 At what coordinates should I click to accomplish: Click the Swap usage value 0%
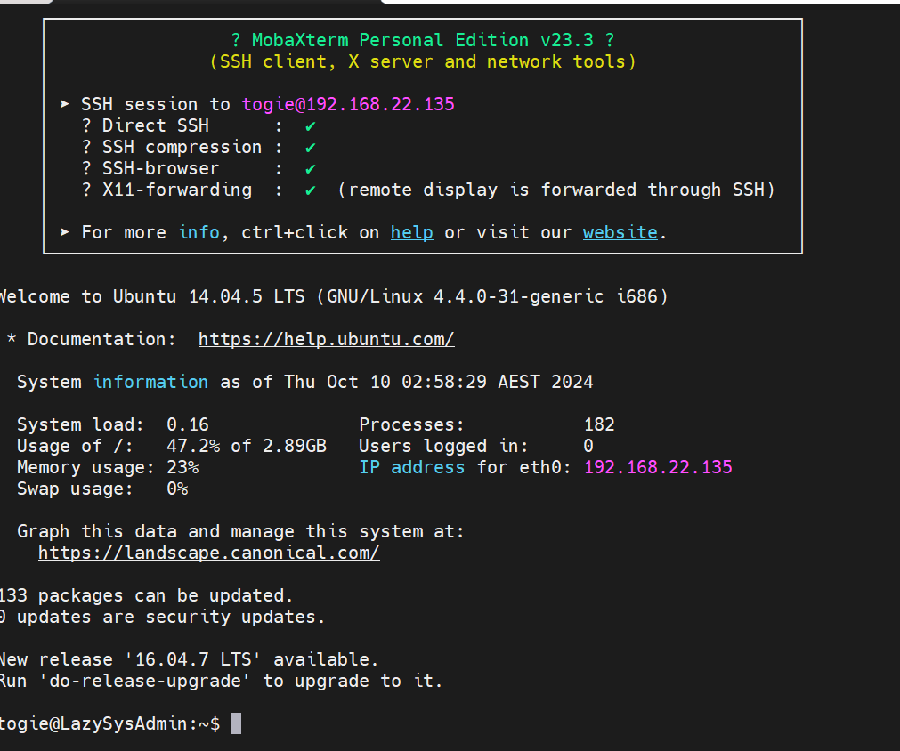pos(177,489)
